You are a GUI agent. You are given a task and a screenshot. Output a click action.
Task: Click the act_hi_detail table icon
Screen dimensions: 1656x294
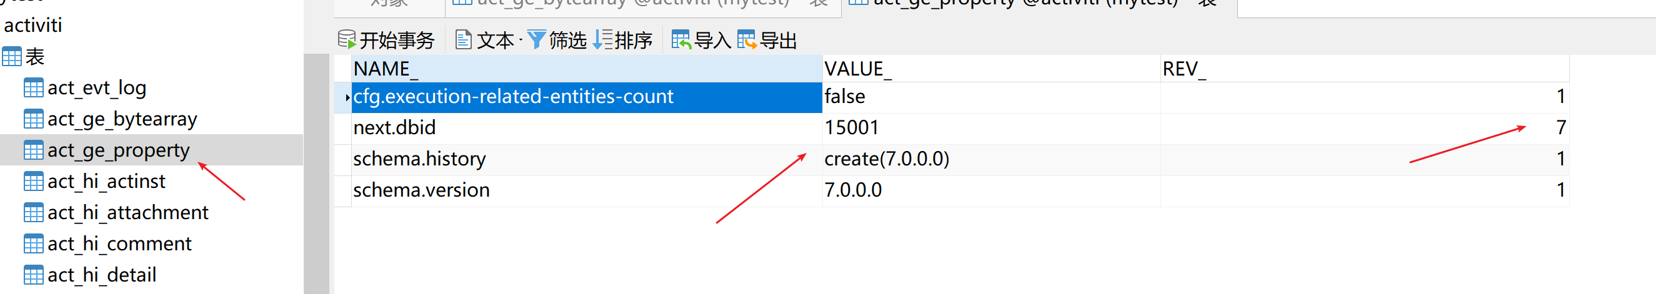33,275
